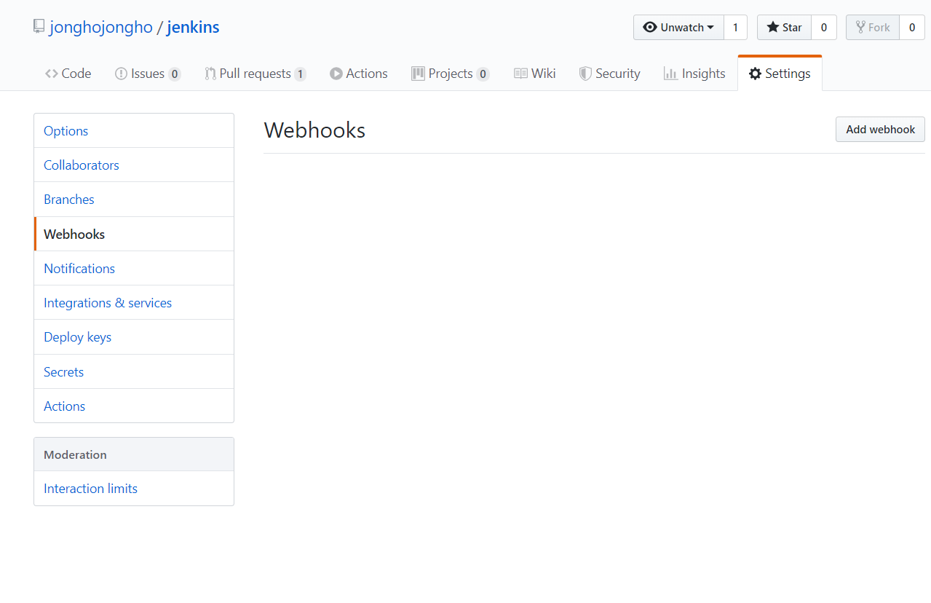Switch to the Wiki tab label
The width and height of the screenshot is (931, 603).
tap(544, 74)
